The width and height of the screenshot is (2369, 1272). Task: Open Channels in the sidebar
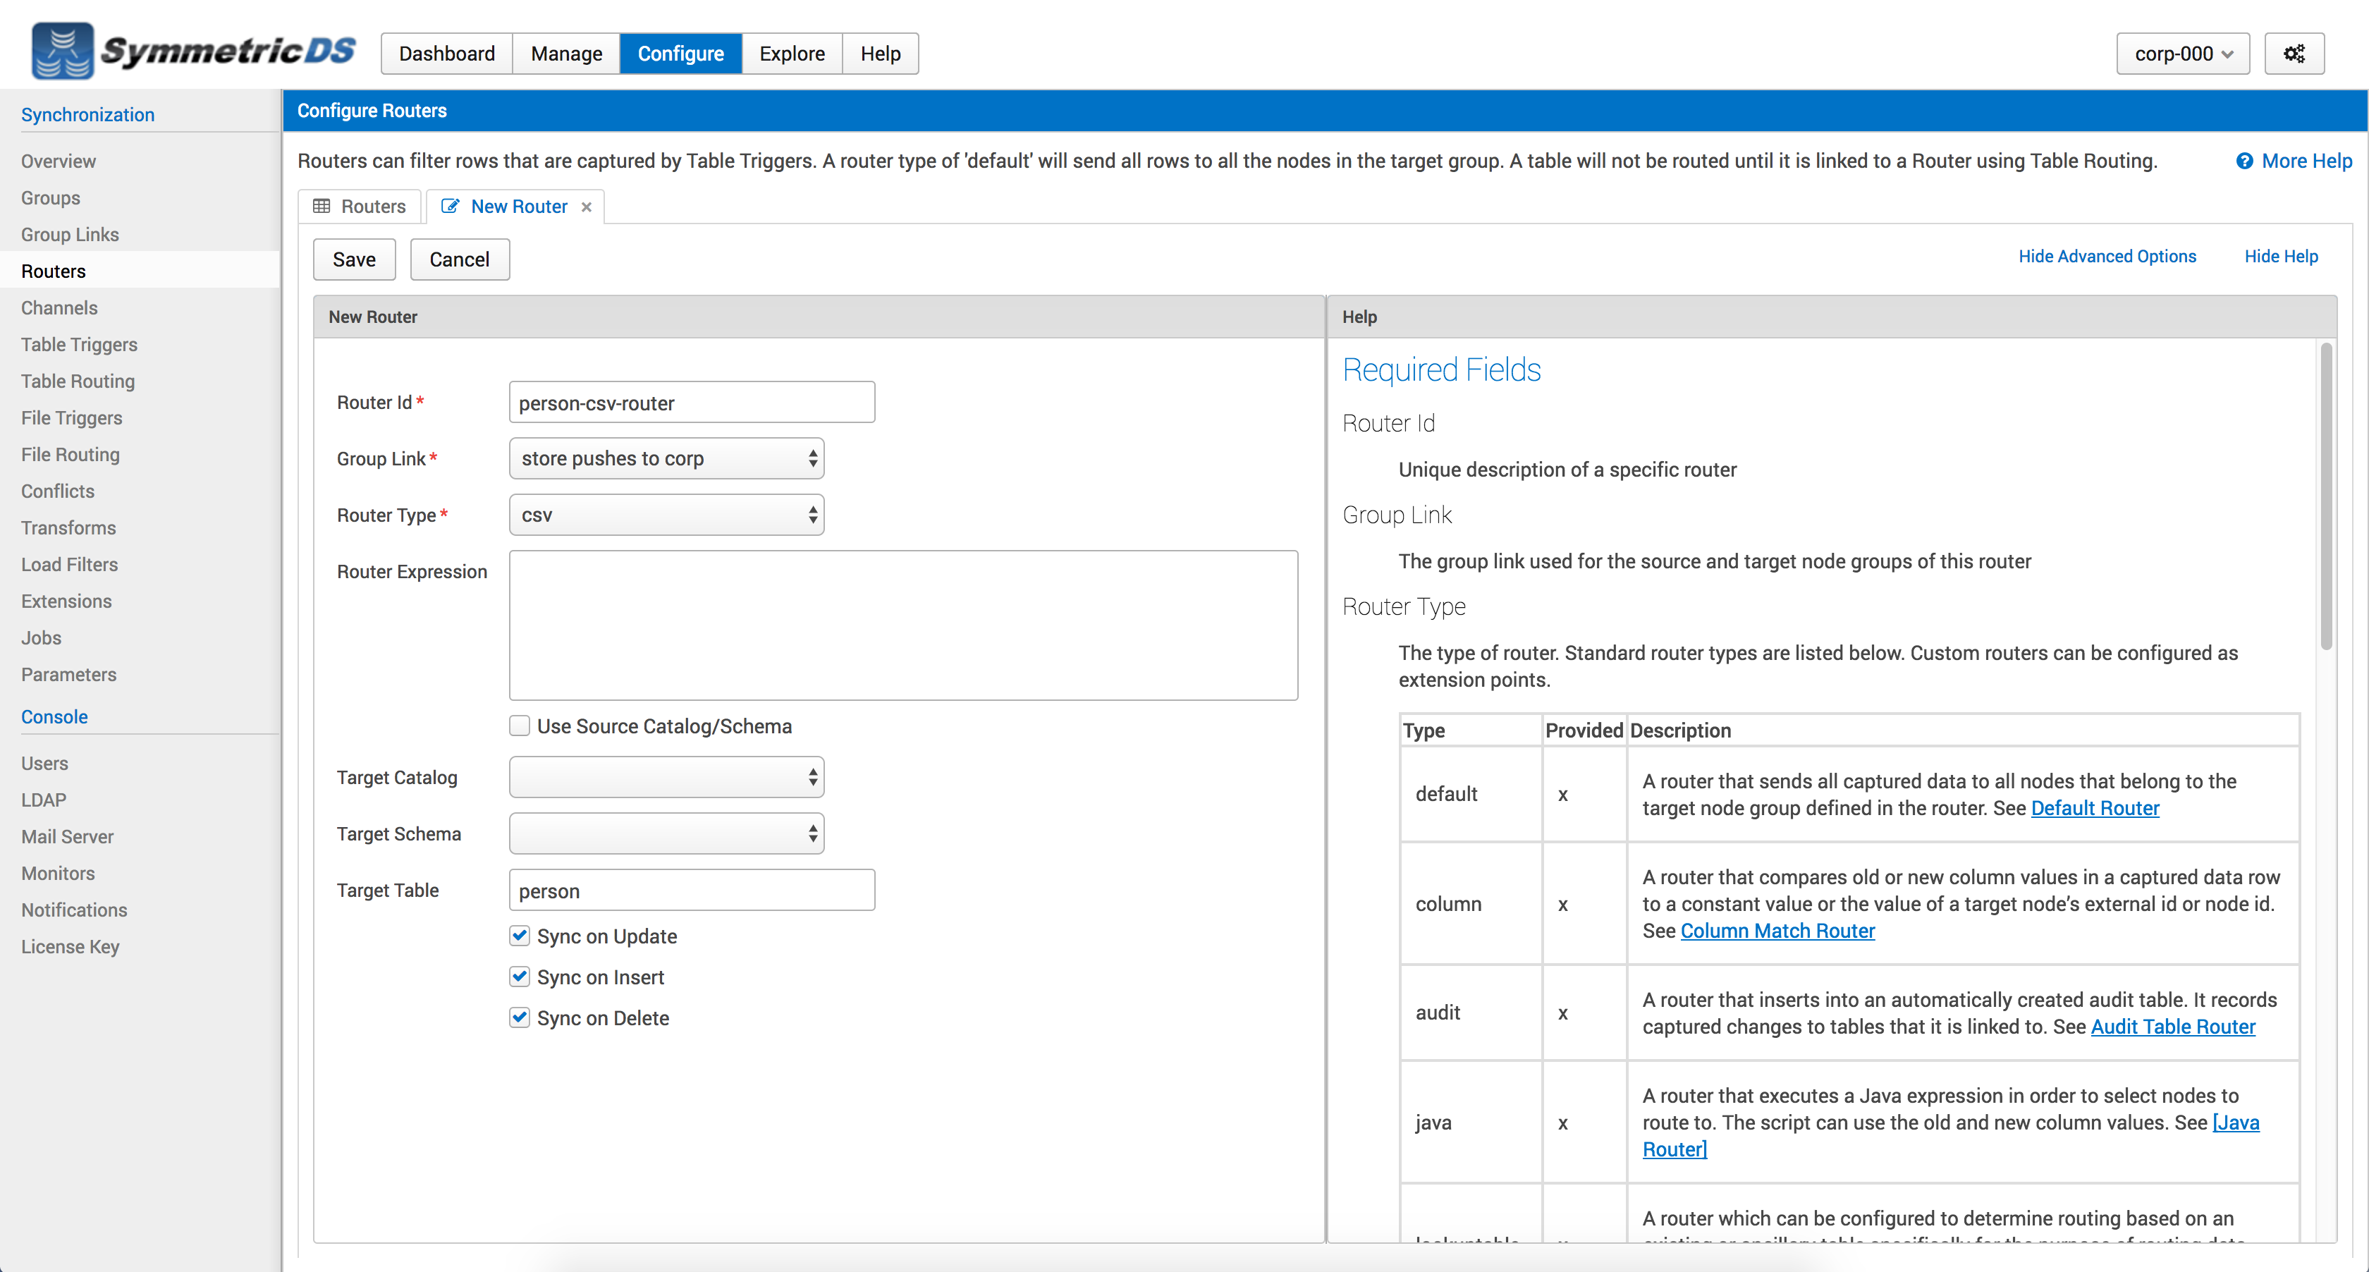pos(59,308)
